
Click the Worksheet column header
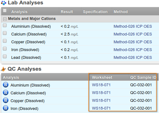coord(102,78)
